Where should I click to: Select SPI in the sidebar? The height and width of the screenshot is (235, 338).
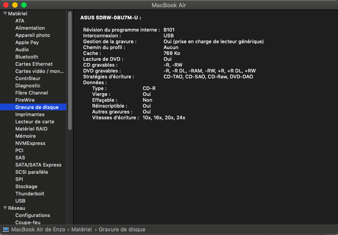click(x=19, y=179)
